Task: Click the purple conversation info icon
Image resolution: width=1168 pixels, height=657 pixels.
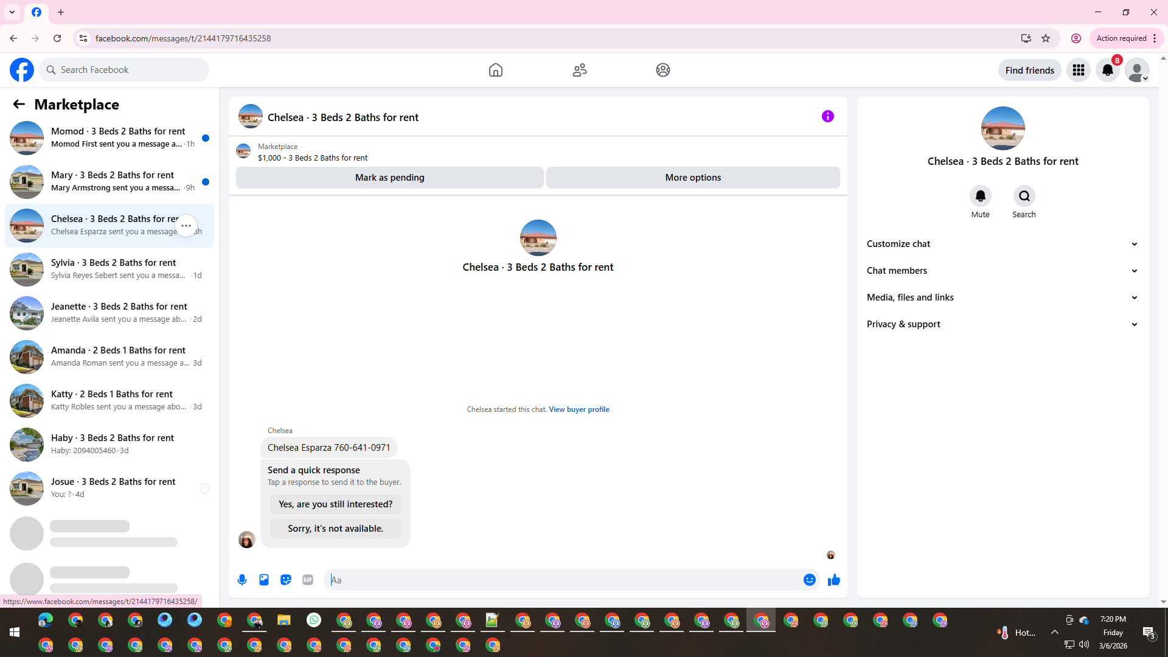Action: click(827, 116)
